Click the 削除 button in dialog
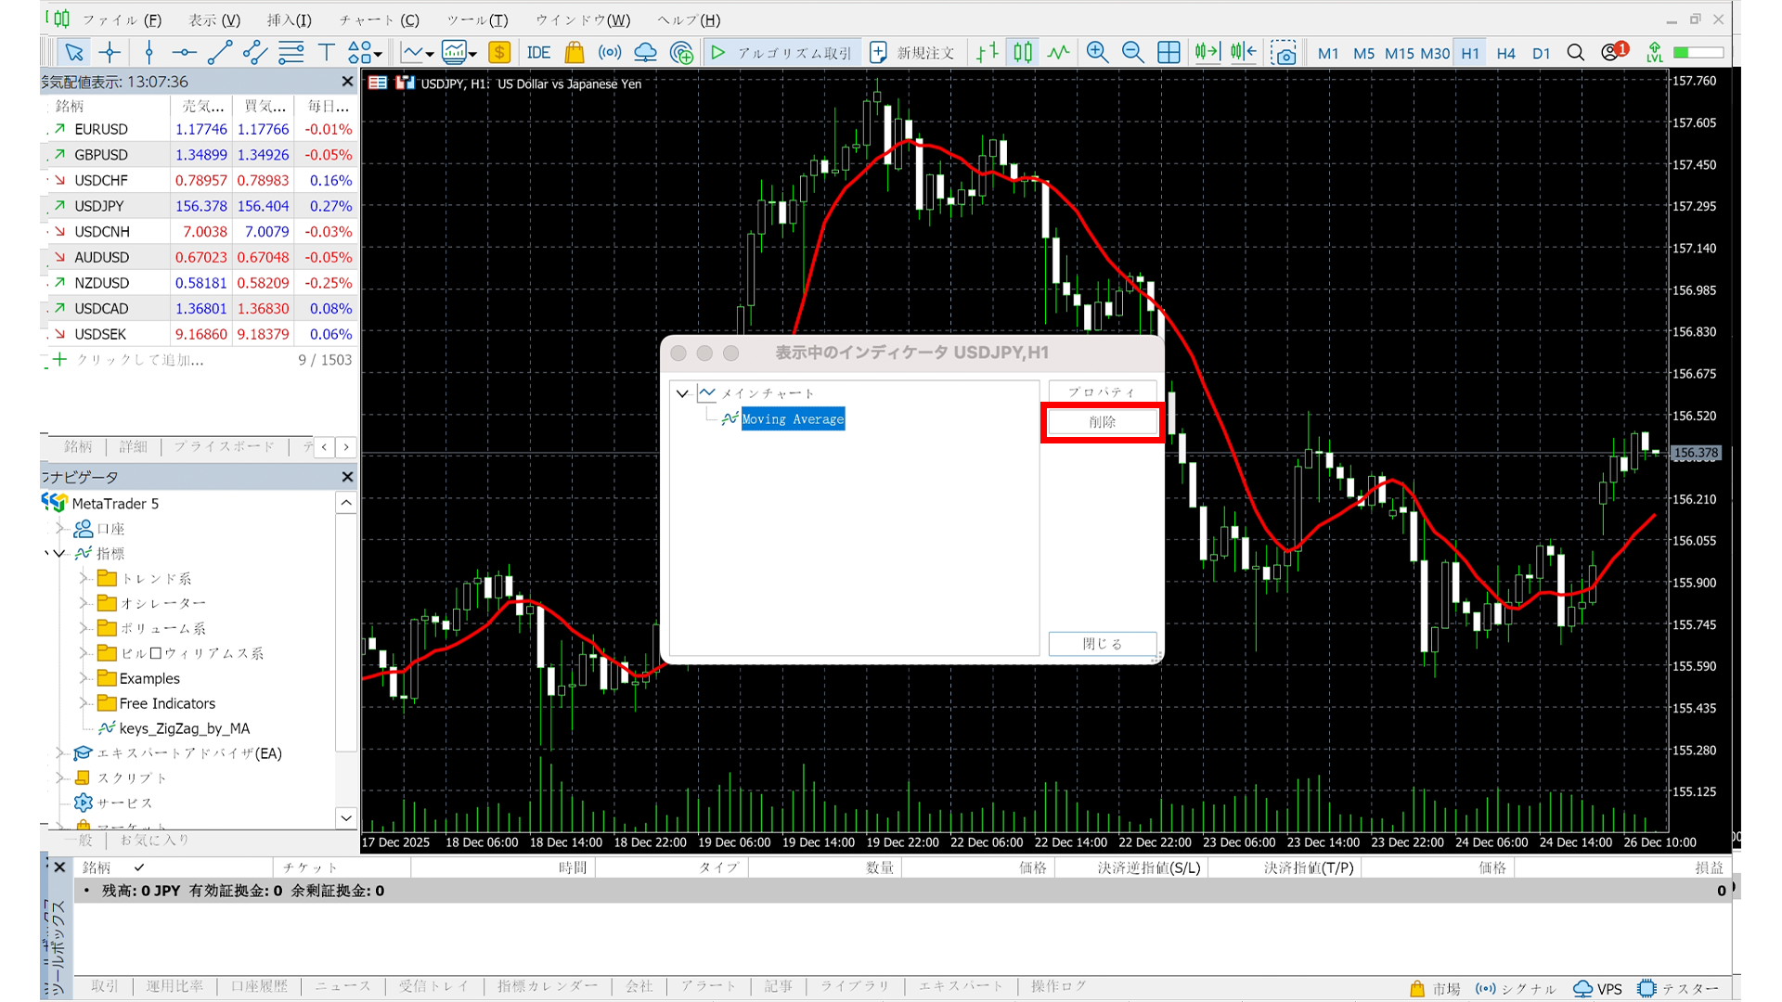Viewport: 1782px width, 1002px height. pyautogui.click(x=1102, y=422)
